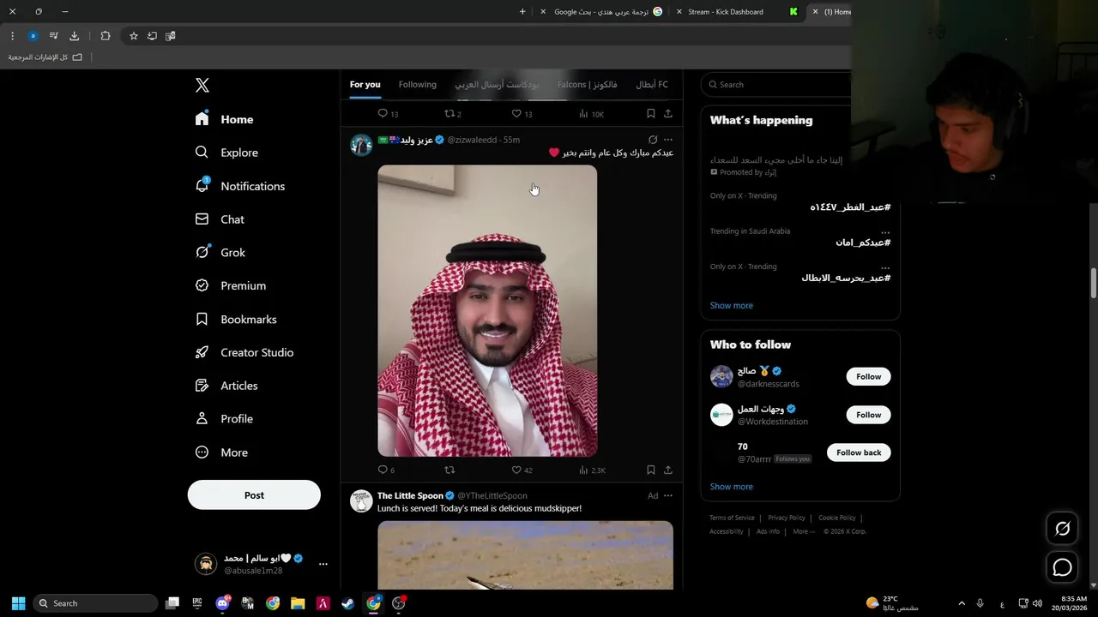Follow the @darknesscards account
Image resolution: width=1098 pixels, height=617 pixels.
point(868,376)
